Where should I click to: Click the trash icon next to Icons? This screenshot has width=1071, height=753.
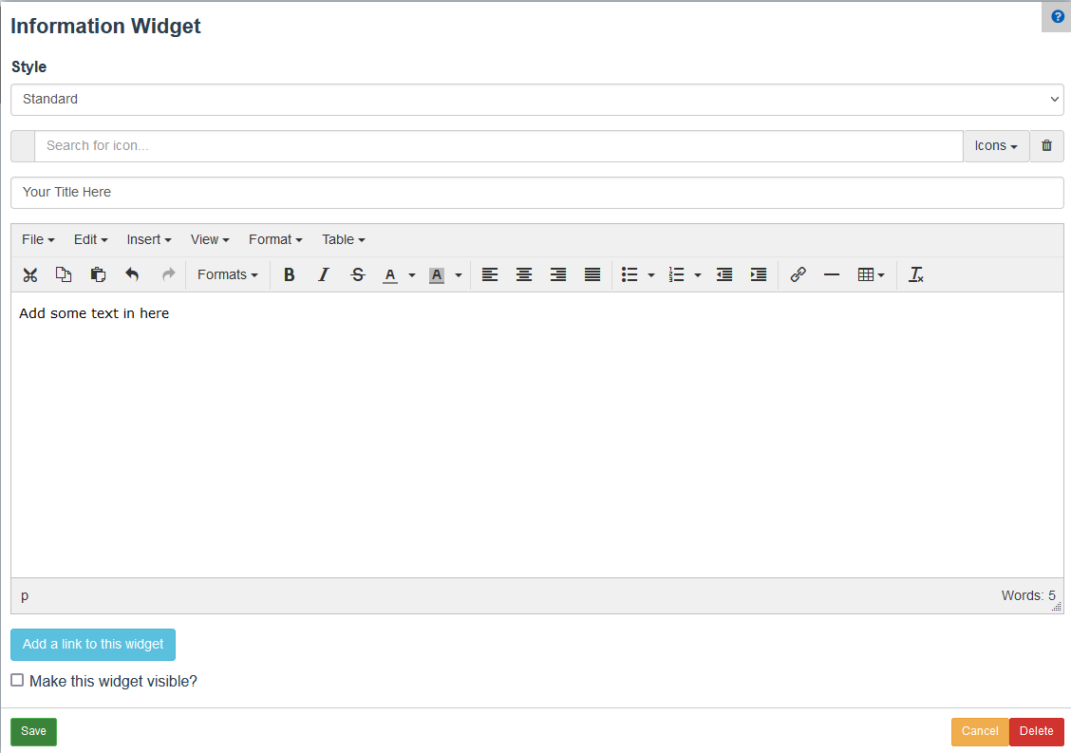(x=1046, y=145)
